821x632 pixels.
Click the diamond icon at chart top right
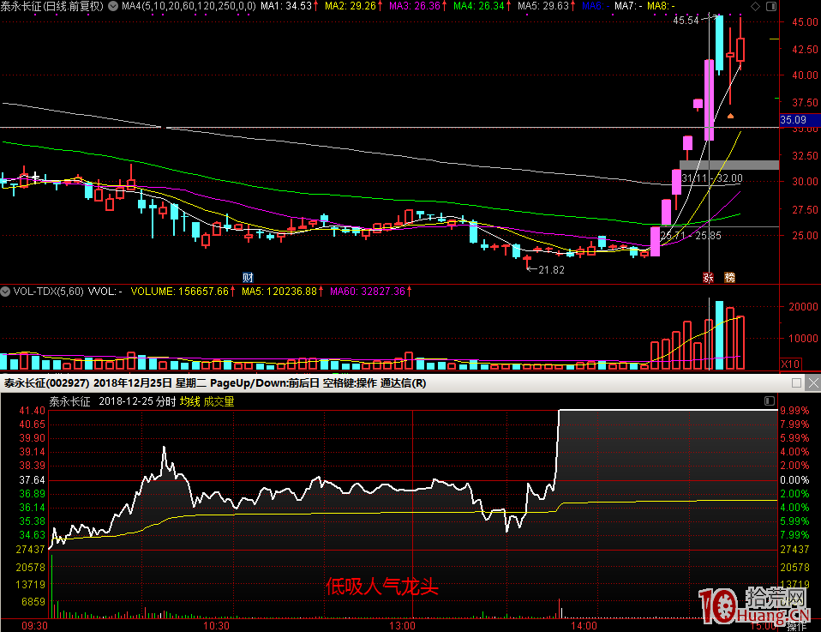coord(756,6)
